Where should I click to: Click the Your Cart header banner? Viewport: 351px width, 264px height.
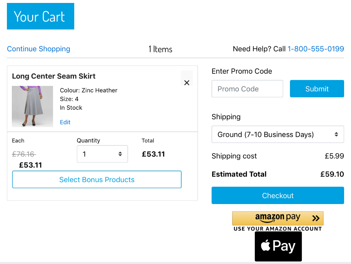click(40, 16)
